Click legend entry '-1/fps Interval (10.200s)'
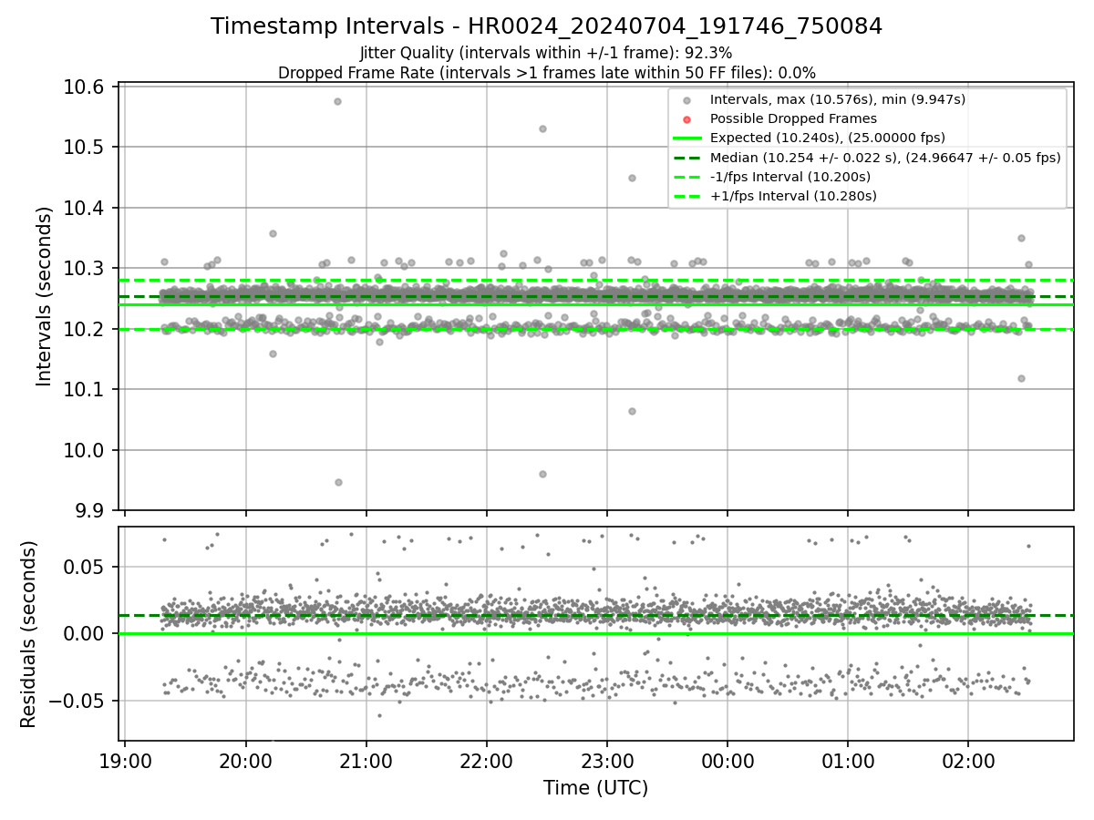The width and height of the screenshot is (1094, 820). tap(790, 176)
